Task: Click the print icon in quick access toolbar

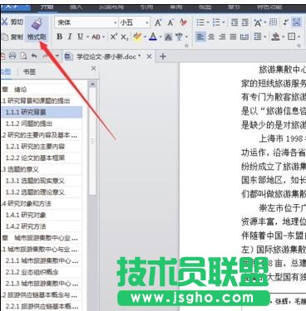Action: [12, 56]
